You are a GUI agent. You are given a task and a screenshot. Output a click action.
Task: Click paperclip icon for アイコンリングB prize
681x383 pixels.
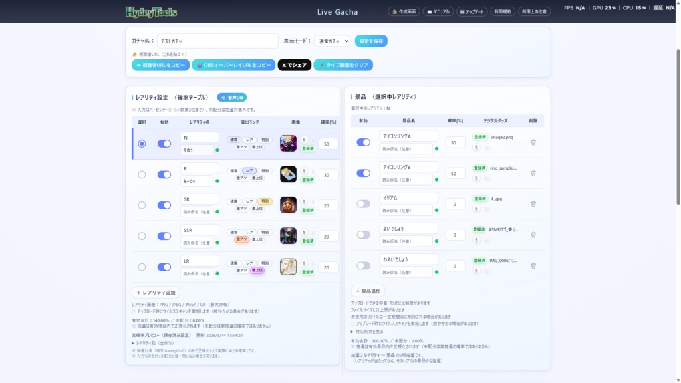(476, 178)
